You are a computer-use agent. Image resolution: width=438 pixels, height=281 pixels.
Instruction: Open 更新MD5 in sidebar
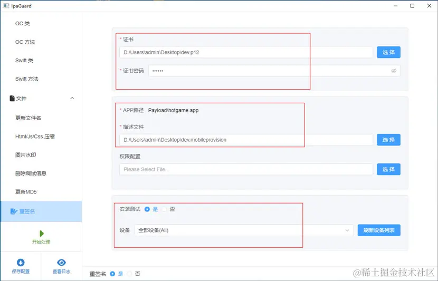[26, 192]
